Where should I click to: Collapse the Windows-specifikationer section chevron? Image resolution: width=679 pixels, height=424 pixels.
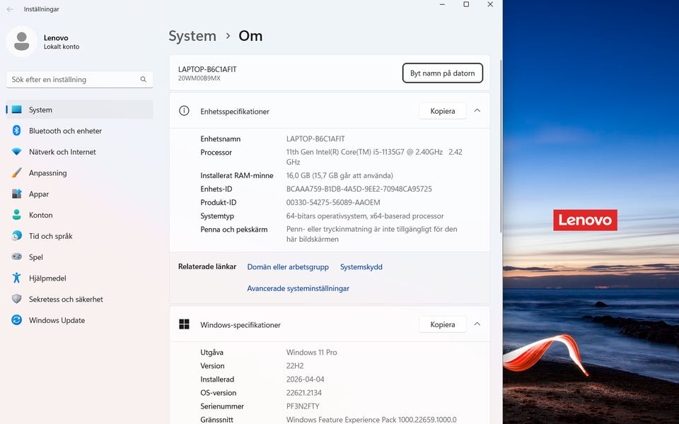[477, 324]
